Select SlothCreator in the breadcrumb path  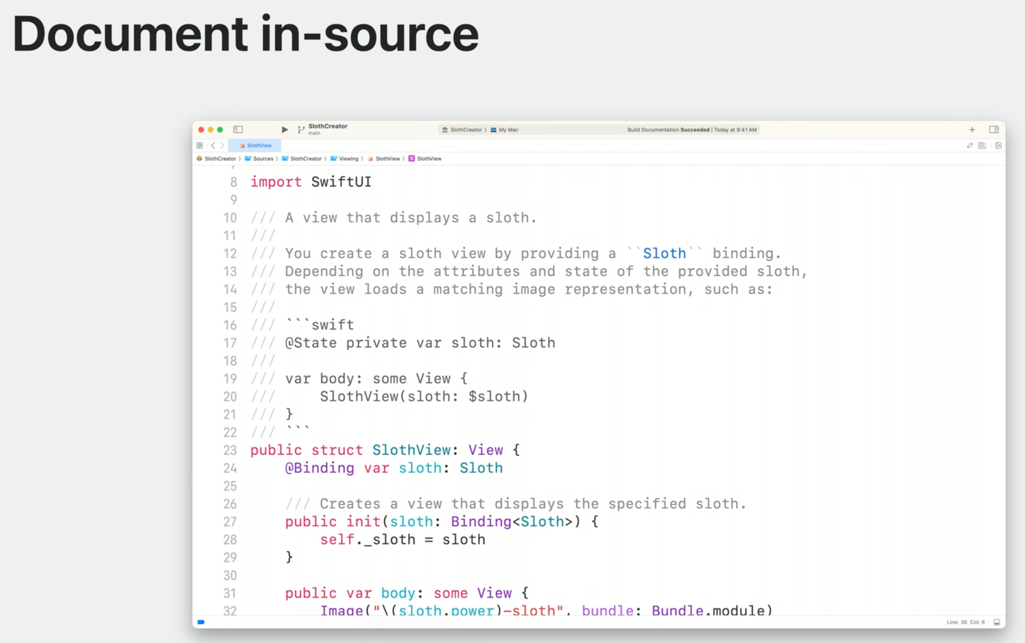click(x=221, y=158)
